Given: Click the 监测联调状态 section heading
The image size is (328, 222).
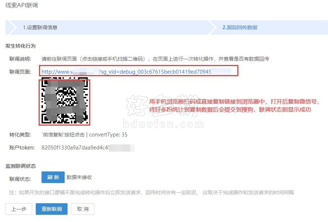Looking at the screenshot, I should [21, 166].
